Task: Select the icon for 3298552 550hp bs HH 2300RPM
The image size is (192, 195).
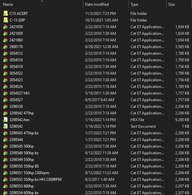Action: [5, 180]
